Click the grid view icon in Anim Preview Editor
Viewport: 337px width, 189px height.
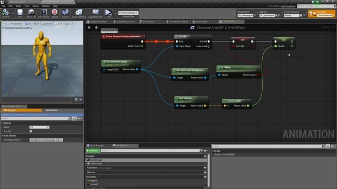point(74,119)
